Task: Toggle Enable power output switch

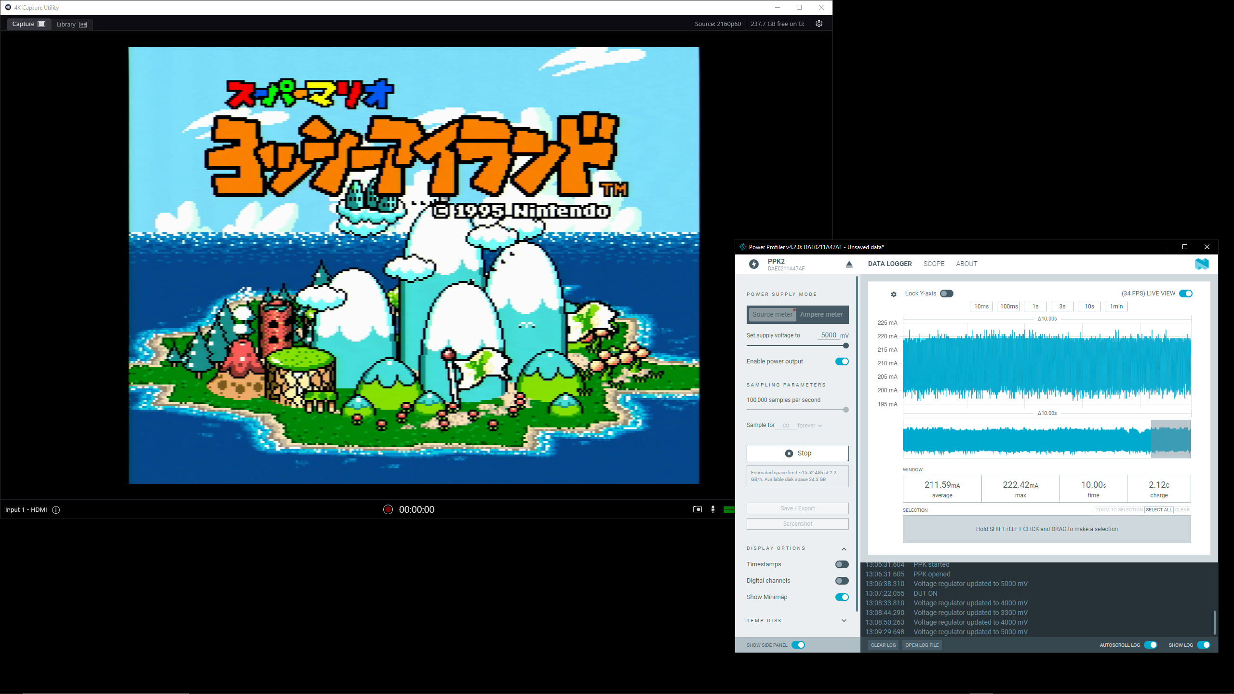Action: [x=842, y=361]
